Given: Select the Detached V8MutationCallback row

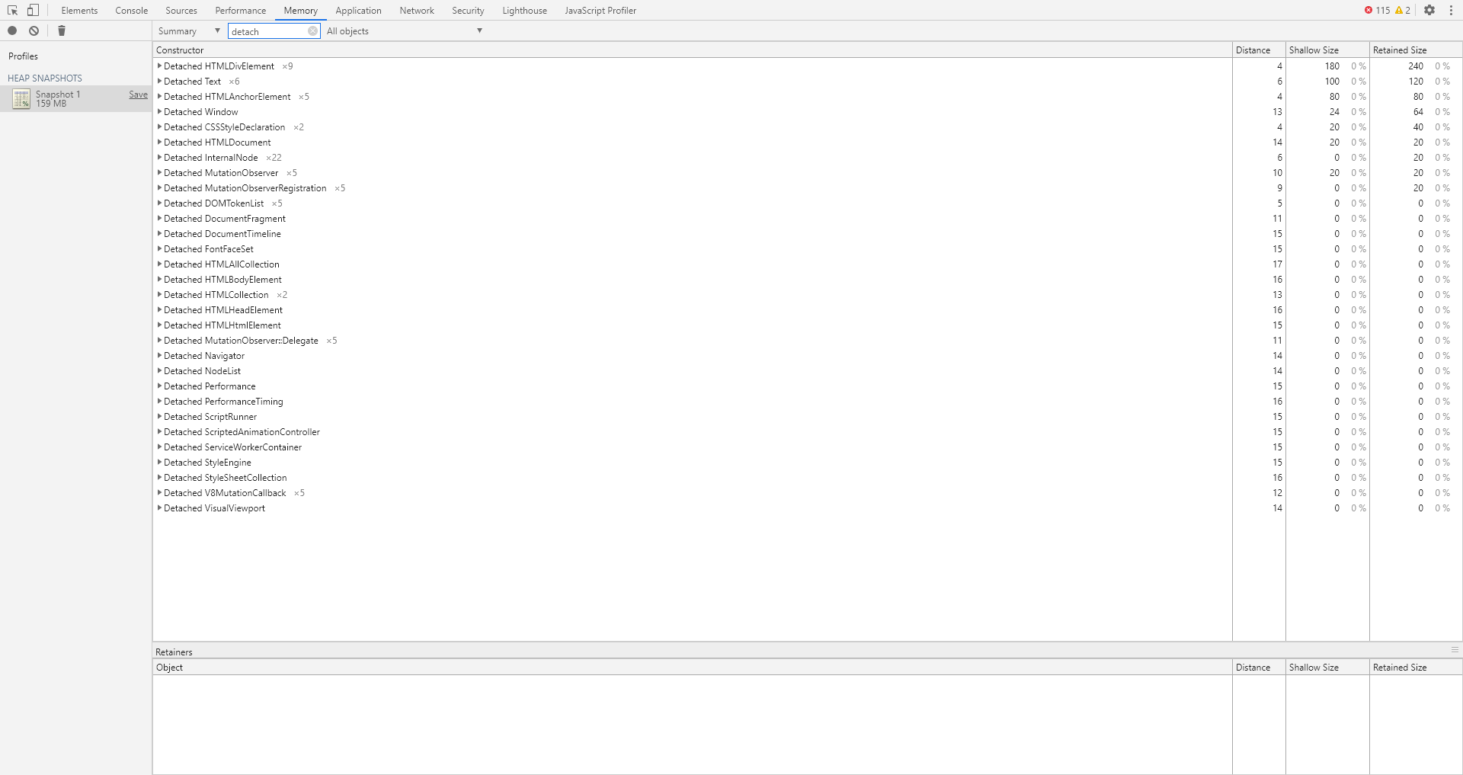Looking at the screenshot, I should [x=808, y=493].
